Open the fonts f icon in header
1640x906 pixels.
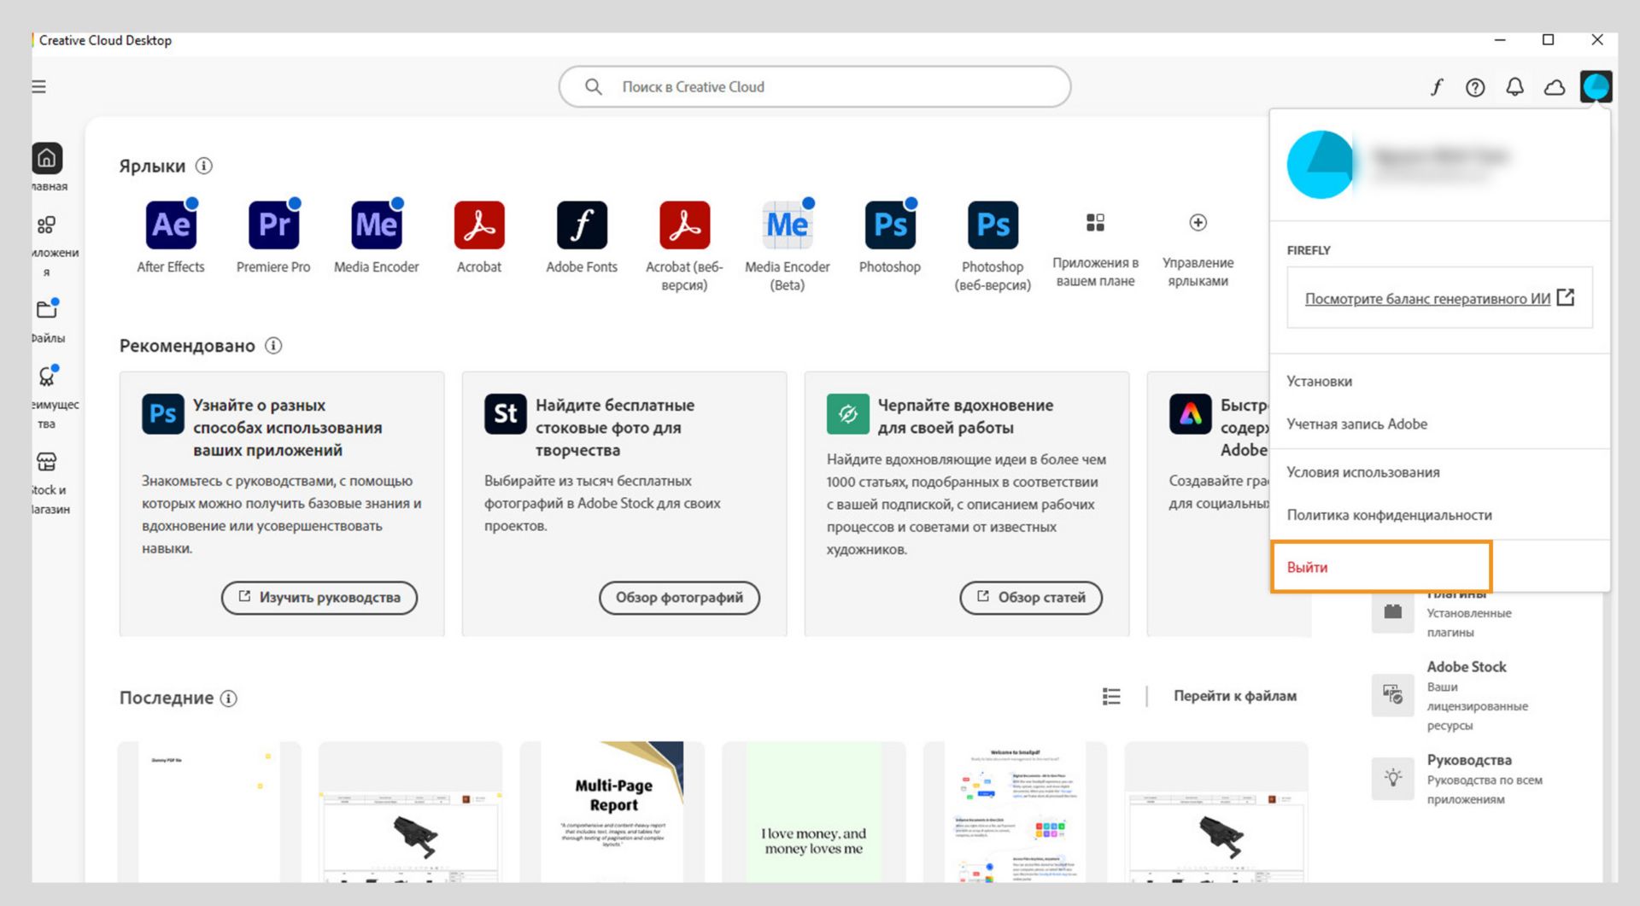tap(1437, 87)
